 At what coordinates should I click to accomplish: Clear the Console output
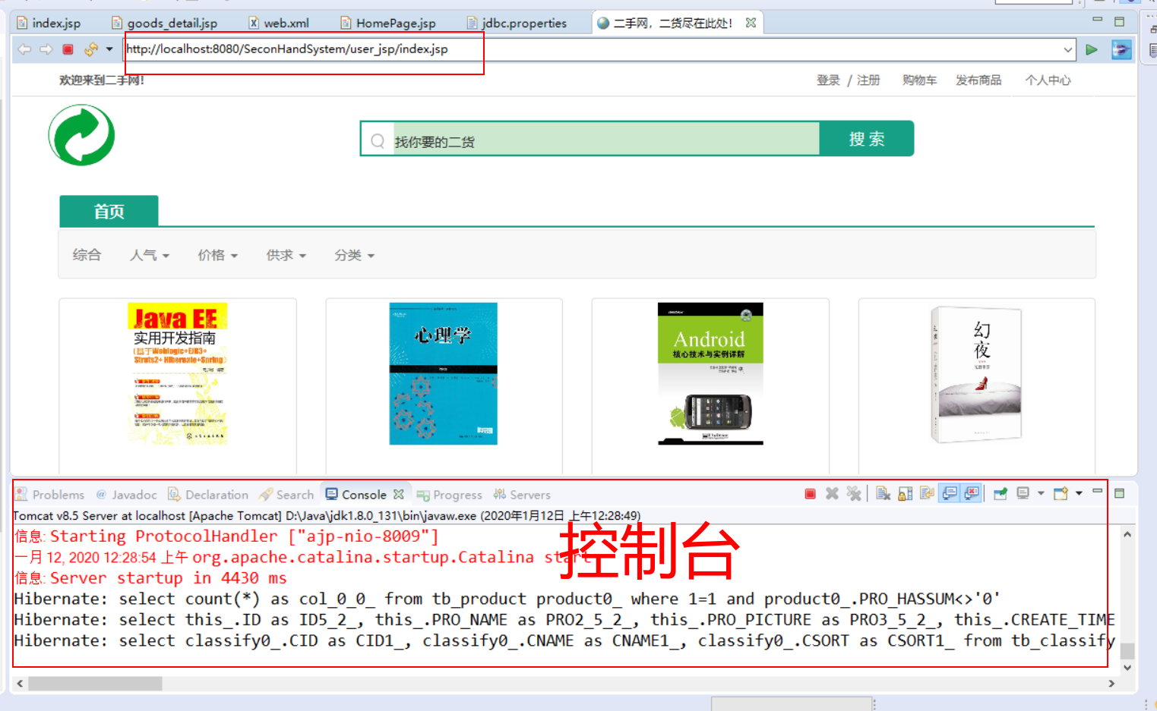[x=883, y=493]
